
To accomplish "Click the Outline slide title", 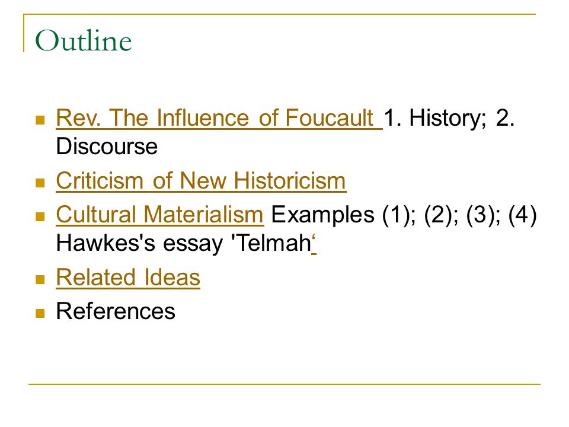I will click(x=83, y=41).
